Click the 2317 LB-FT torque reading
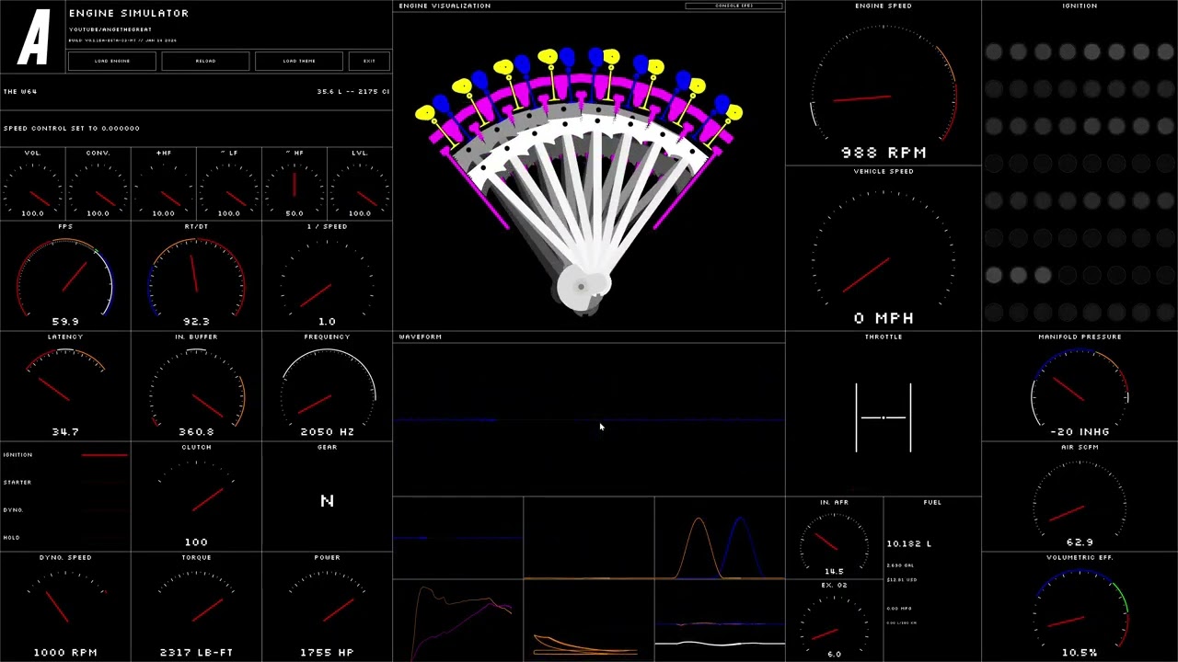Image resolution: width=1178 pixels, height=662 pixels. point(196,653)
